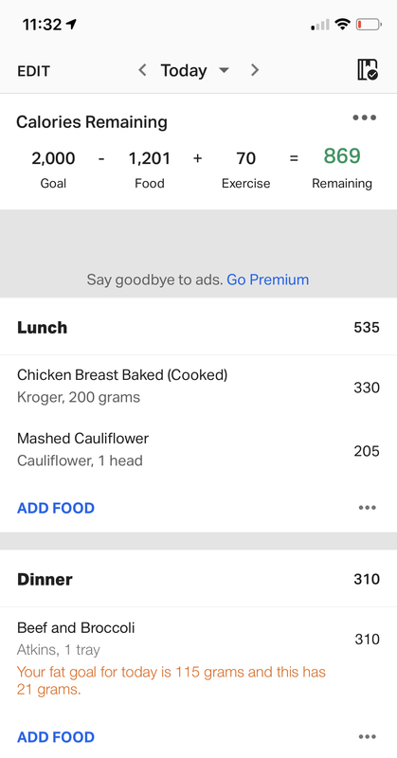Open Dinner section more options dots
Screen dimensions: 397x758
click(368, 737)
